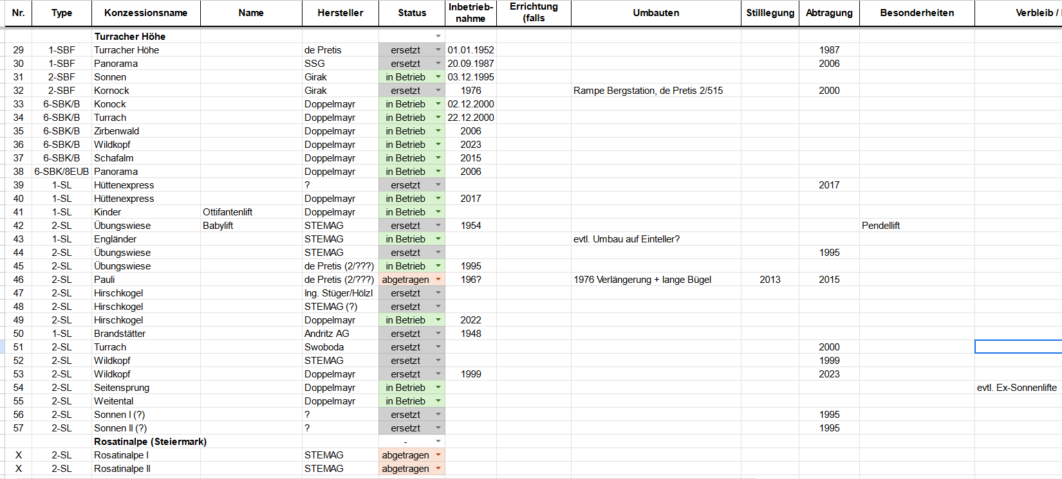Viewport: 1062px width, 479px height.
Task: Open status dropdown in Rosatinalpe (Steiermark) heading row
Action: tap(438, 442)
